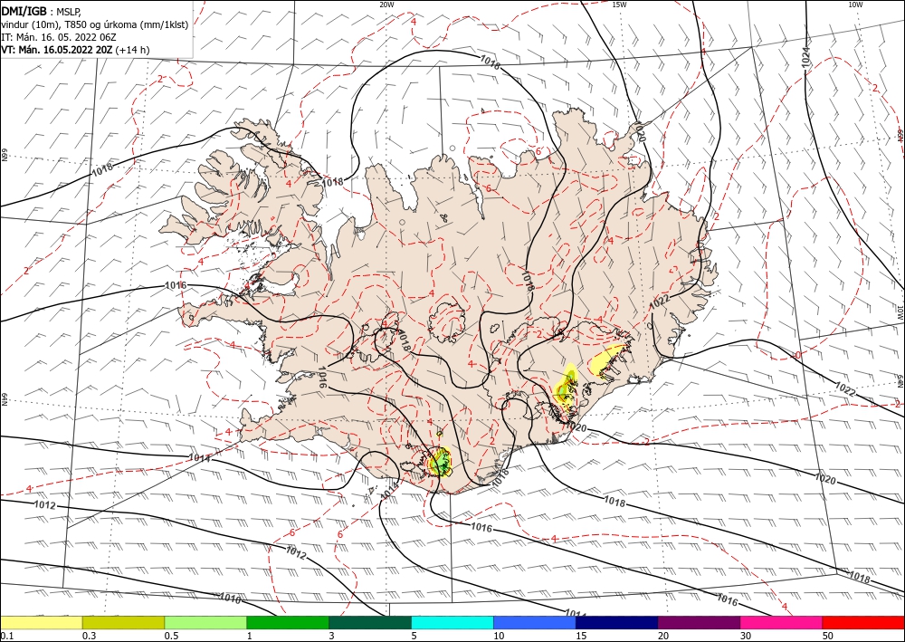Click the '20W' longitude label
905x642 pixels.
click(x=386, y=5)
